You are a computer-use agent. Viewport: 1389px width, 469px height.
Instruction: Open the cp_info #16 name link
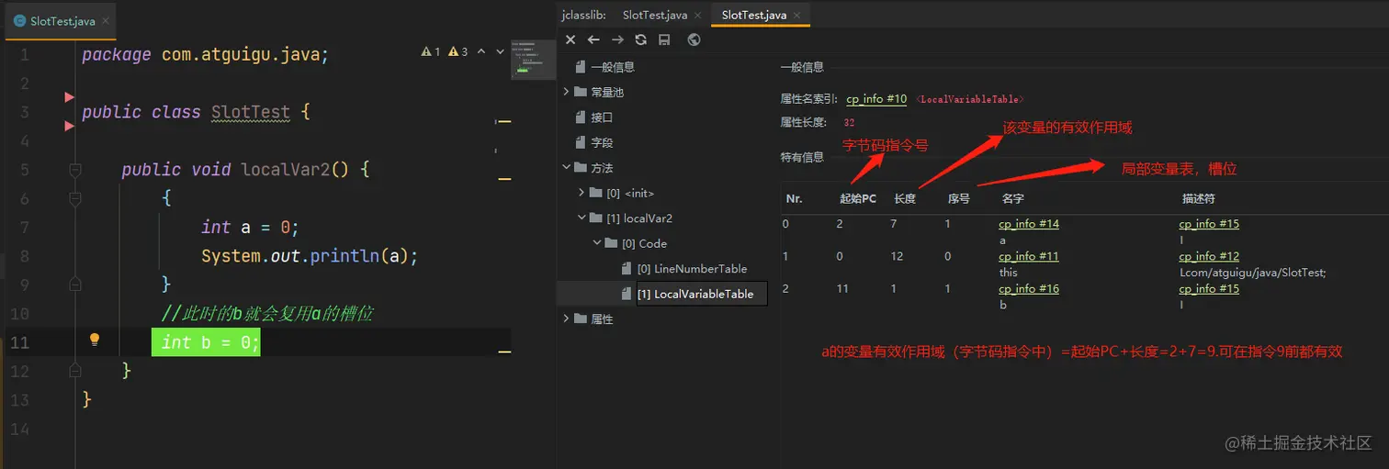(x=1029, y=288)
